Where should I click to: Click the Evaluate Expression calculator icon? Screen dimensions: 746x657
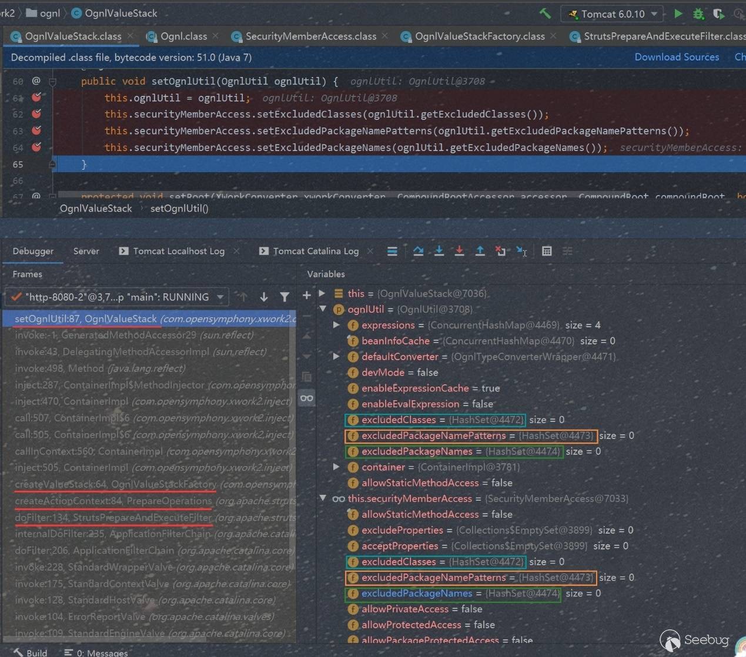[x=547, y=251]
